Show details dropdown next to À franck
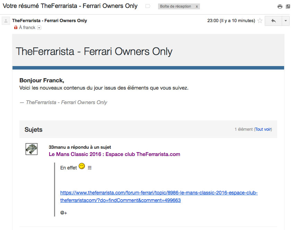Image resolution: width=298 pixels, height=230 pixels. point(39,28)
